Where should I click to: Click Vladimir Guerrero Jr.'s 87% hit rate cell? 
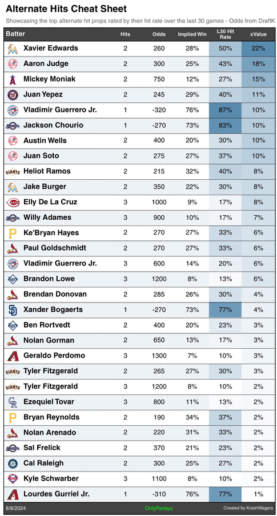[x=225, y=110]
